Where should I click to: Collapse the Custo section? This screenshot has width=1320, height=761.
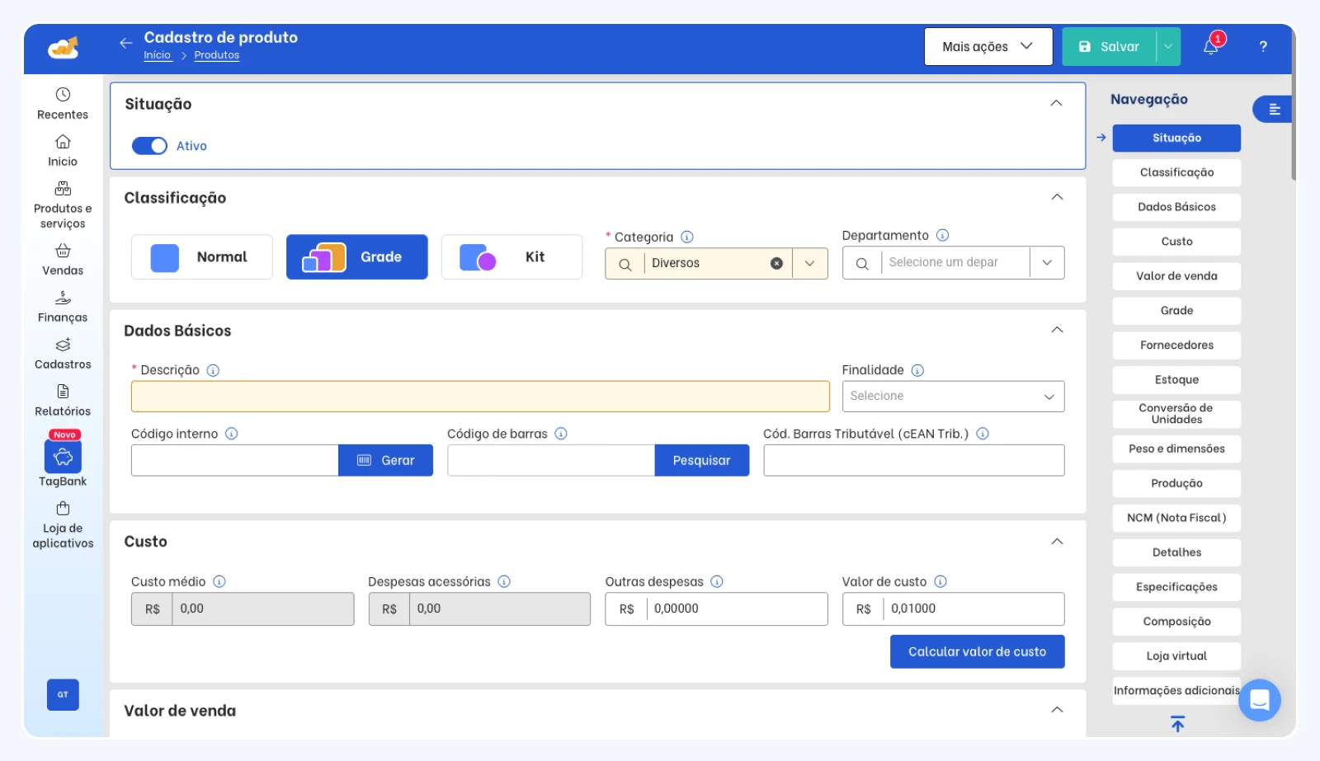point(1057,542)
